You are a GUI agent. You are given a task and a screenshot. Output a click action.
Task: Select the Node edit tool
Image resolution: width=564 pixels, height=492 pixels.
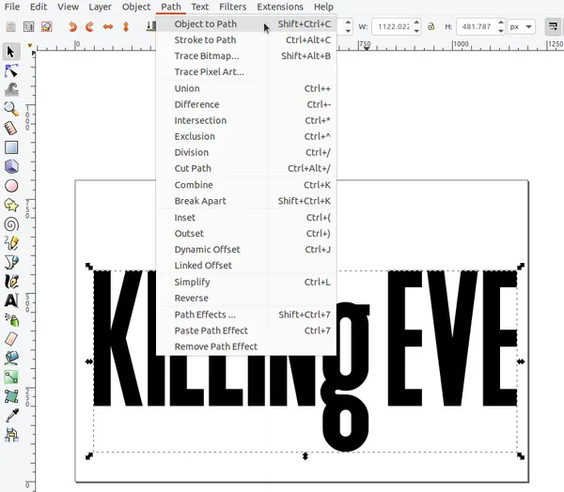[11, 71]
